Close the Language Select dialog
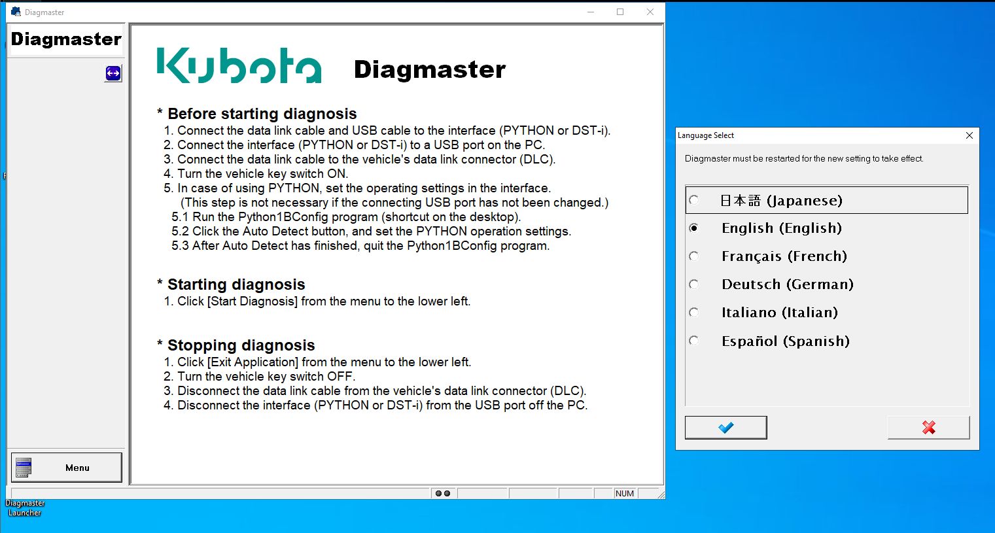 click(x=969, y=135)
